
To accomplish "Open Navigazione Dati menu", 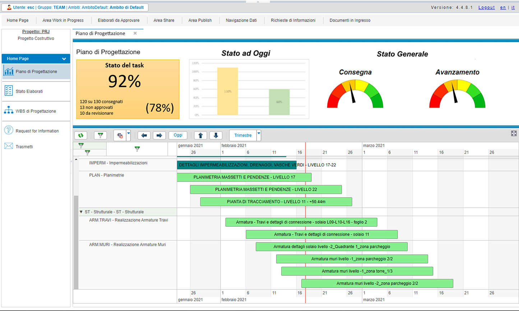I will [241, 20].
